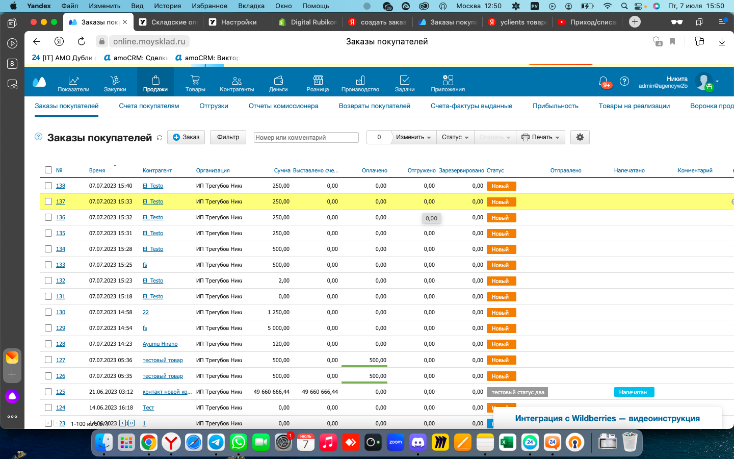Switch to the Счета покупателям tab
The image size is (734, 459).
pos(149,106)
